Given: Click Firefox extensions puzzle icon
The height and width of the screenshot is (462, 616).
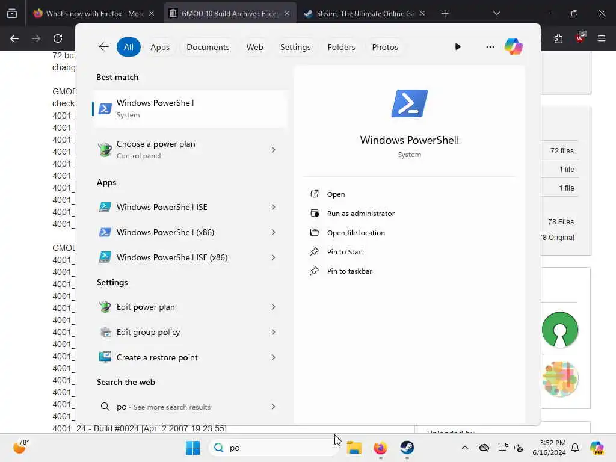Looking at the screenshot, I should pos(558,38).
